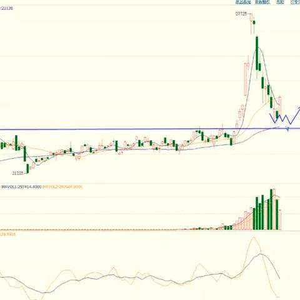Click the candlestick marked with 21225 low
This screenshot has height=300, width=300.
pos(27,168)
